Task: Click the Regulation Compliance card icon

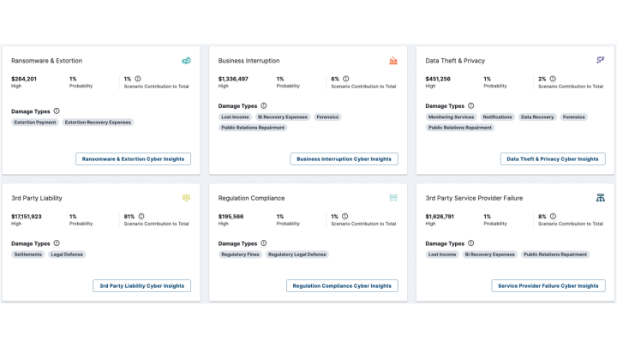Action: pos(393,198)
